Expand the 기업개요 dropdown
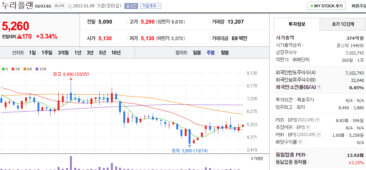366x170 pixels. coord(151,6)
